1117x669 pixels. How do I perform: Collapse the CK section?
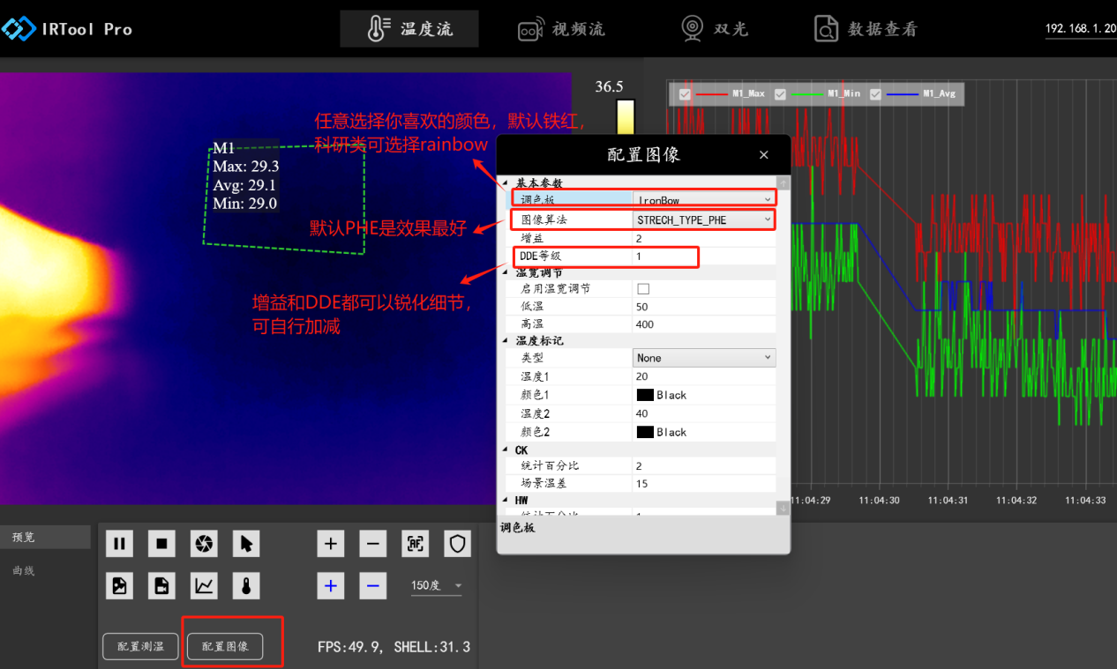click(506, 450)
